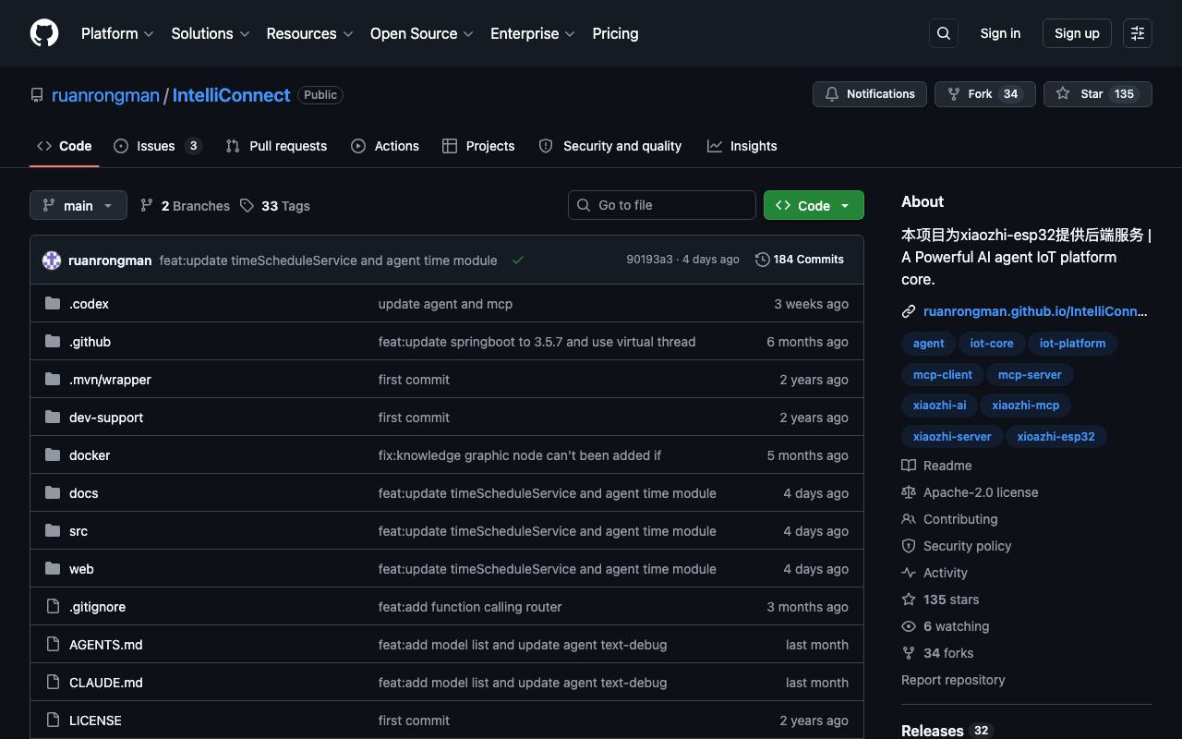
Task: Click the branch icon beside 2 Branches
Action: pyautogui.click(x=147, y=206)
